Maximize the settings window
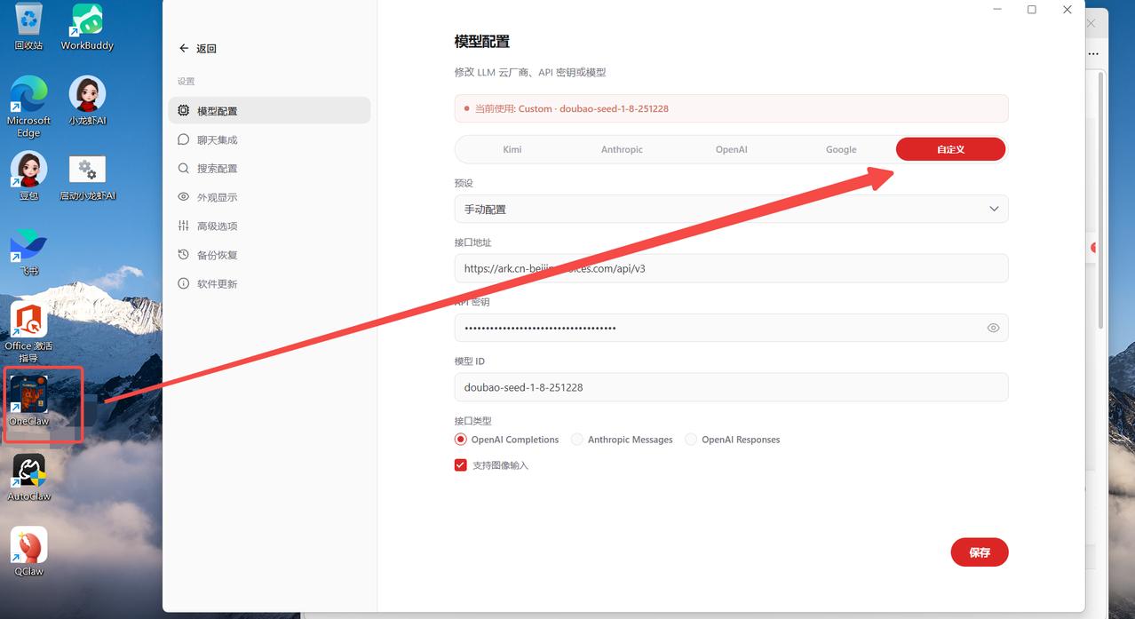1135x619 pixels. [1032, 10]
